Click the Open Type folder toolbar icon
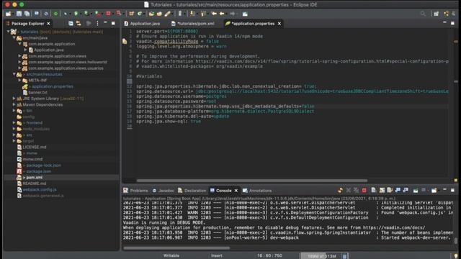 (151, 14)
